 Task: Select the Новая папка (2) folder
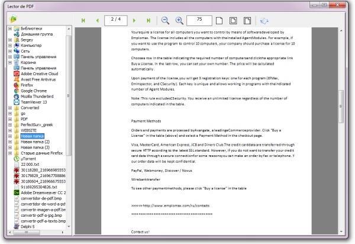35,142
